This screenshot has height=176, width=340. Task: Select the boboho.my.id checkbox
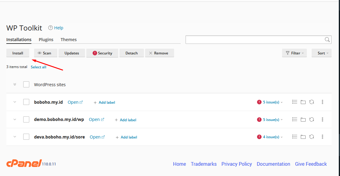[x=26, y=102]
